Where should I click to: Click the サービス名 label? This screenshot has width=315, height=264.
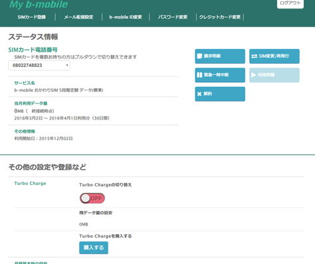pos(25,83)
